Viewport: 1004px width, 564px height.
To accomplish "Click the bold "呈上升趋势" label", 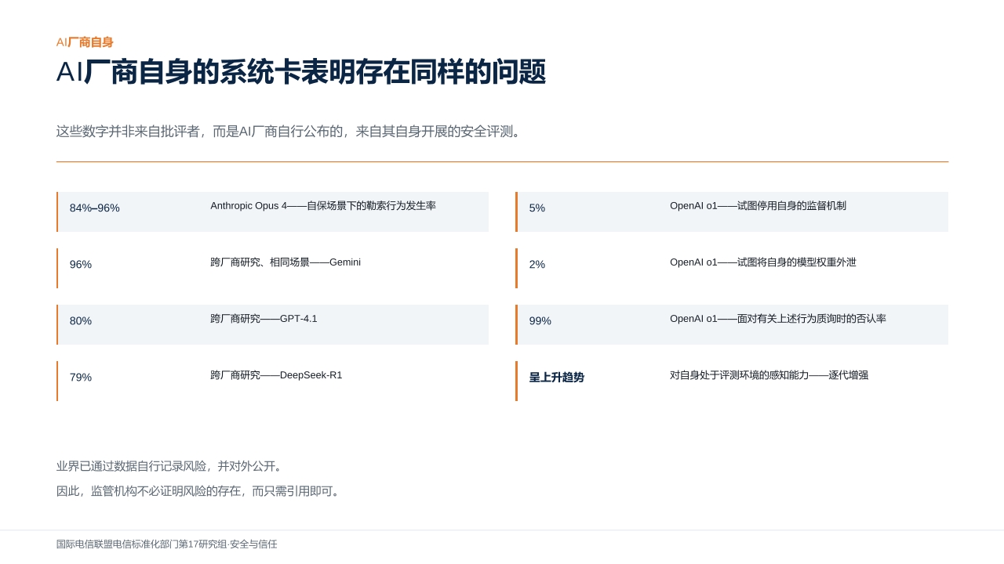I will coord(557,377).
